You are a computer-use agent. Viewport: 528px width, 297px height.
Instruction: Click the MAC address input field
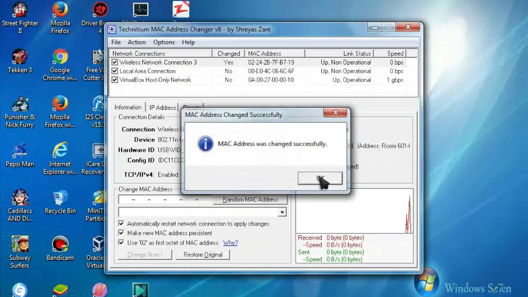pyautogui.click(x=165, y=200)
